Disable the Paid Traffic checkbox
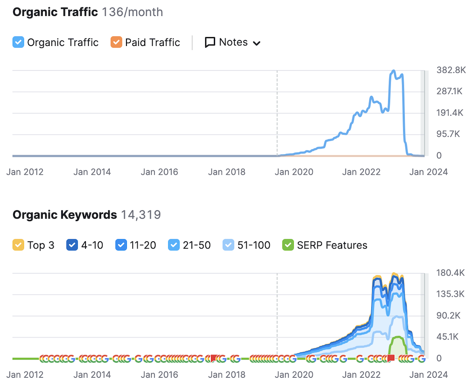 pyautogui.click(x=116, y=42)
